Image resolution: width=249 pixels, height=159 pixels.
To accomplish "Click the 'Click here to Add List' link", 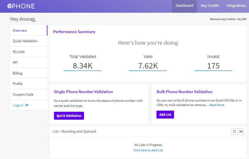I will point(148,150).
